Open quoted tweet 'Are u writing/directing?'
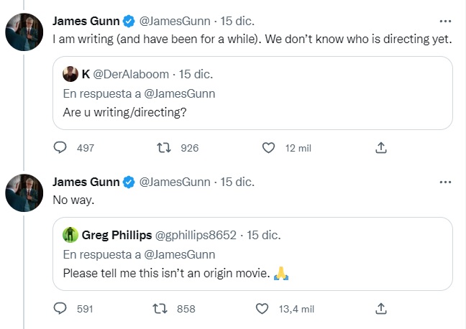The height and width of the screenshot is (329, 466). pyautogui.click(x=252, y=93)
